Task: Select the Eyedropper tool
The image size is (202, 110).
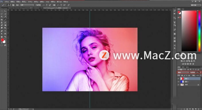Action: click(5, 17)
